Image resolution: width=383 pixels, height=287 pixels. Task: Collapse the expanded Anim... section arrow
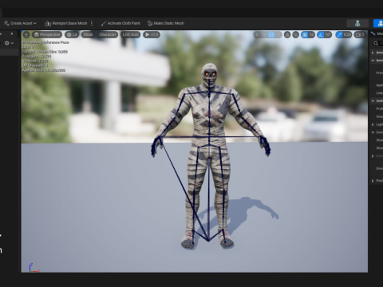coord(373,61)
